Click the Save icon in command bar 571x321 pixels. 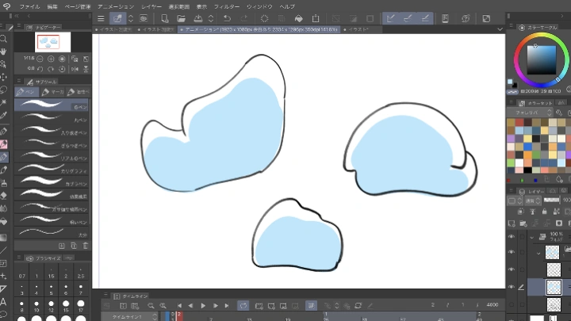198,18
